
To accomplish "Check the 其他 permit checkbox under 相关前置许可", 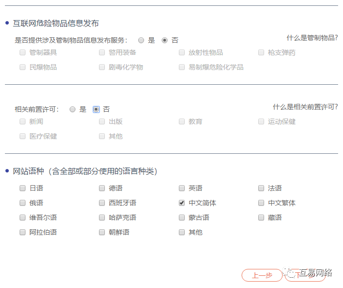I will (102, 136).
